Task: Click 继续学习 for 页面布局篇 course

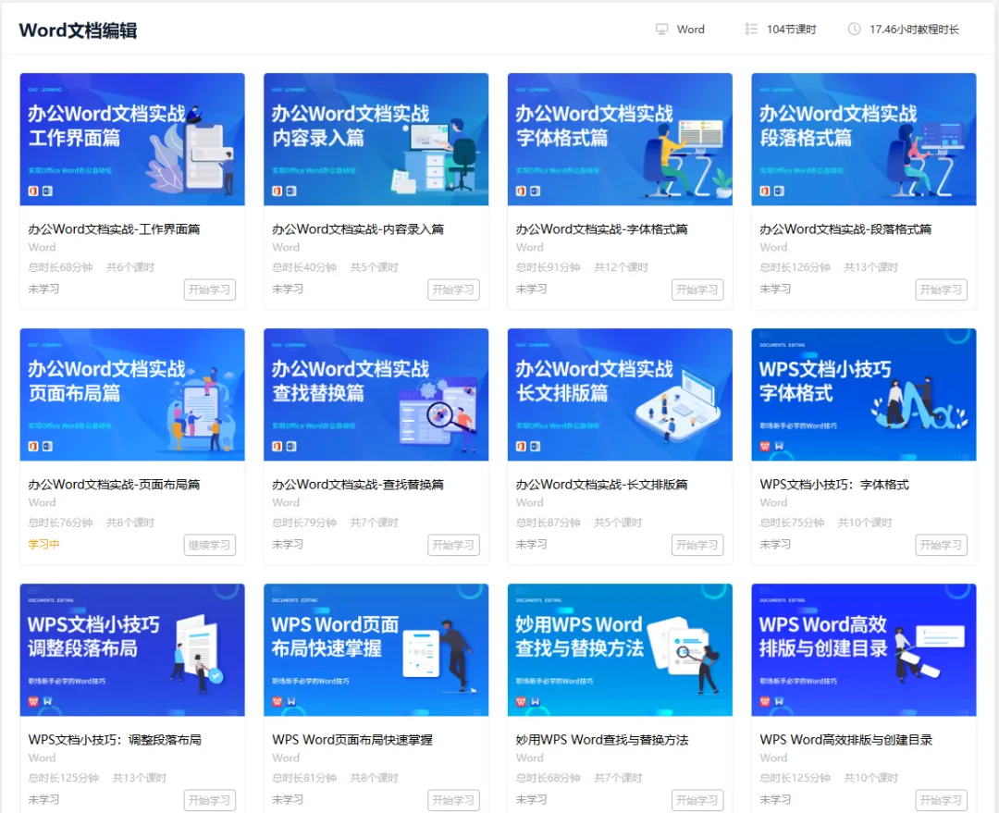Action: click(x=210, y=545)
